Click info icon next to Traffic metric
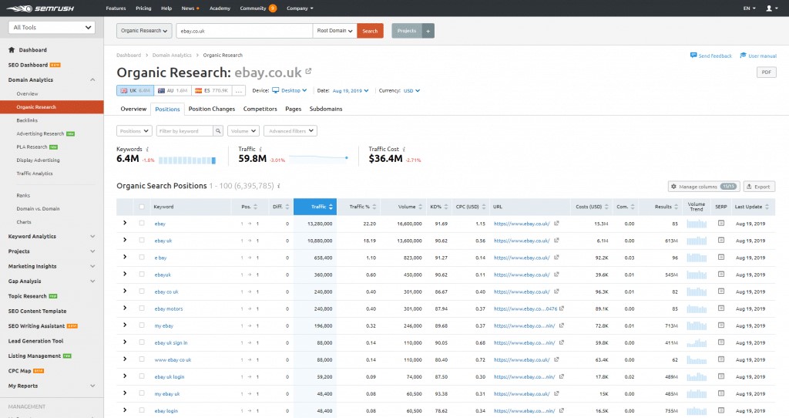This screenshot has width=789, height=418. (x=260, y=149)
